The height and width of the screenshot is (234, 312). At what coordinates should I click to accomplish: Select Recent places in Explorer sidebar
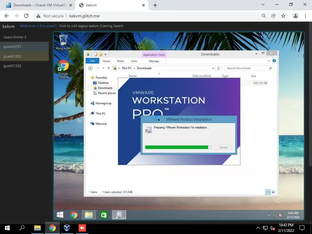click(x=104, y=93)
